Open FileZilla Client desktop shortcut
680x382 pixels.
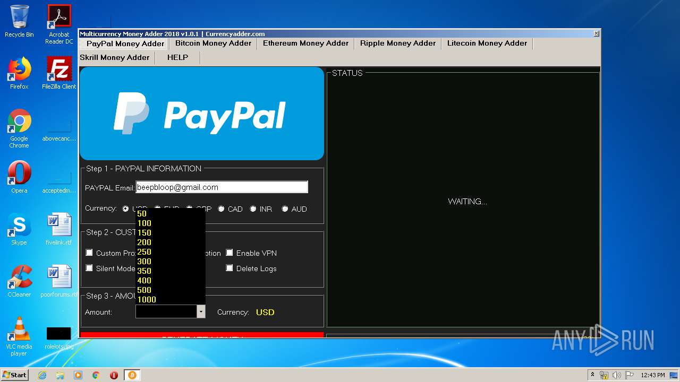[x=59, y=73]
